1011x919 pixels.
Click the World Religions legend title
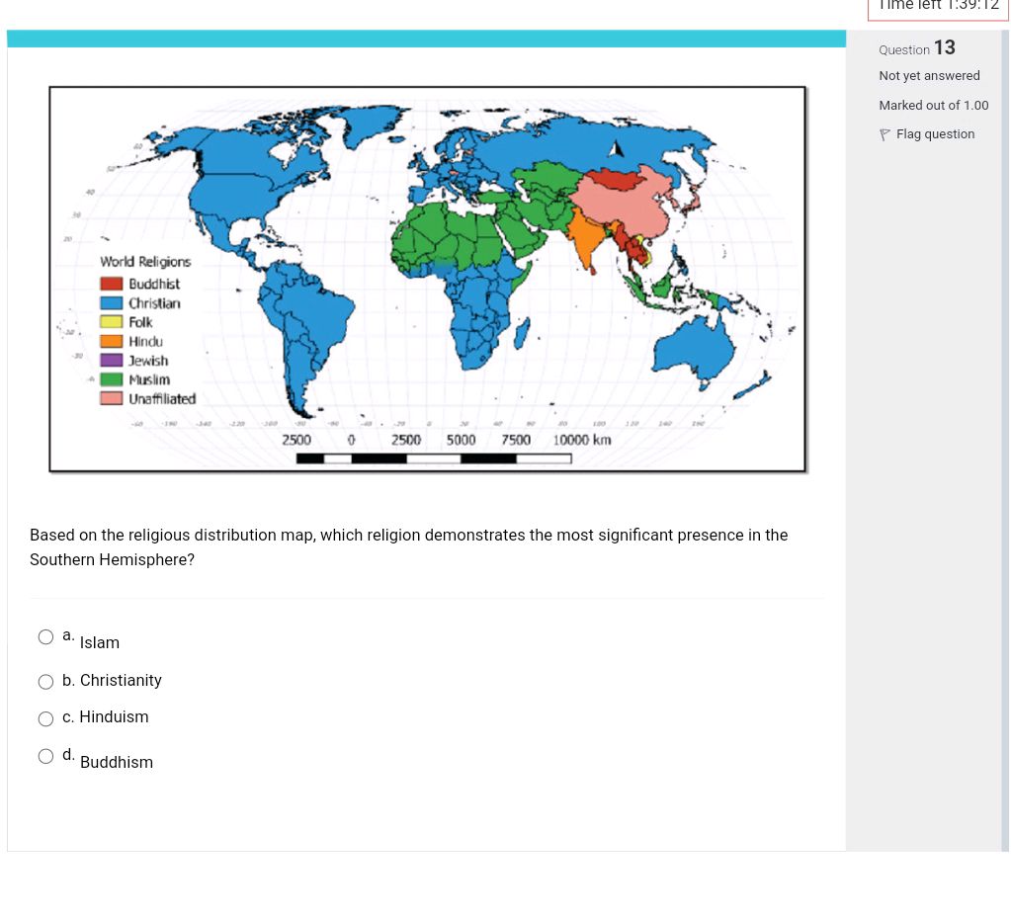tap(144, 262)
